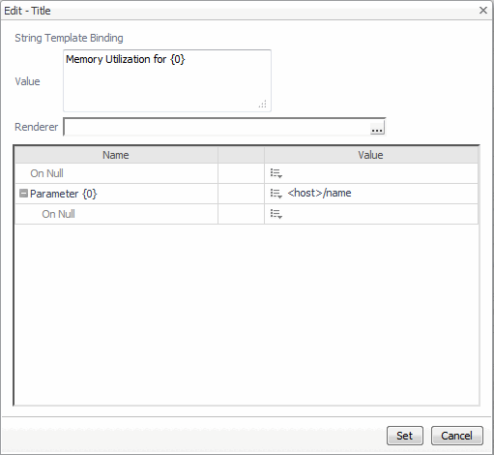Open binding menu icon for Parameter {0} row
The height and width of the screenshot is (455, 494).
click(276, 194)
